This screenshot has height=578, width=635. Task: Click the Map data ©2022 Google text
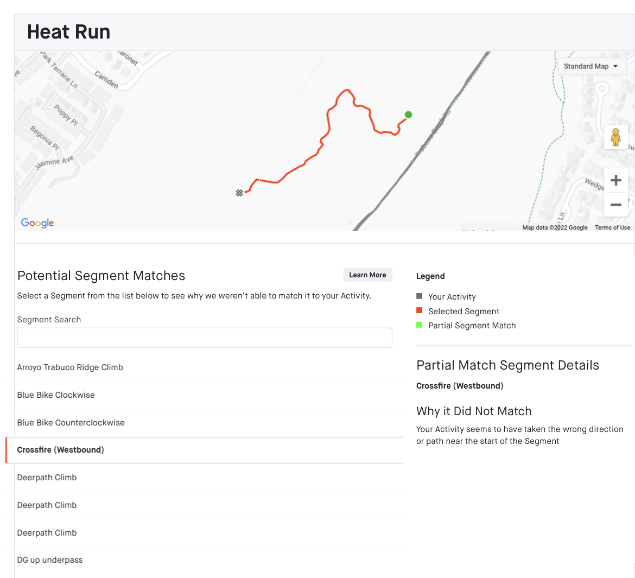tap(555, 227)
